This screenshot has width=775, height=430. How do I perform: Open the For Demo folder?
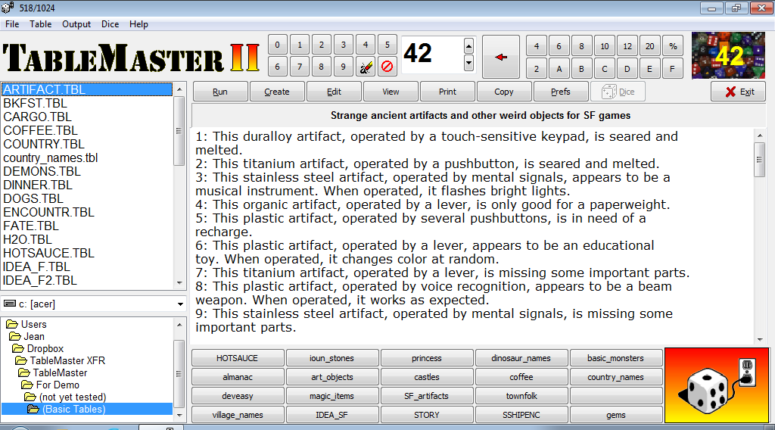click(58, 385)
